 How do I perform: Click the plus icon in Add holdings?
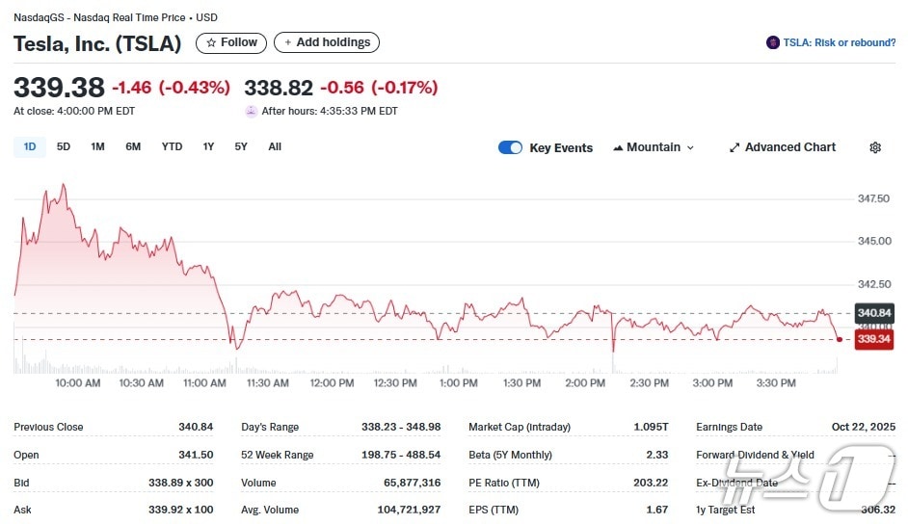(287, 42)
